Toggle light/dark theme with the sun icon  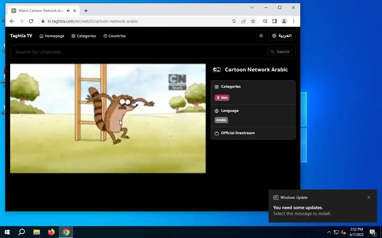click(261, 36)
